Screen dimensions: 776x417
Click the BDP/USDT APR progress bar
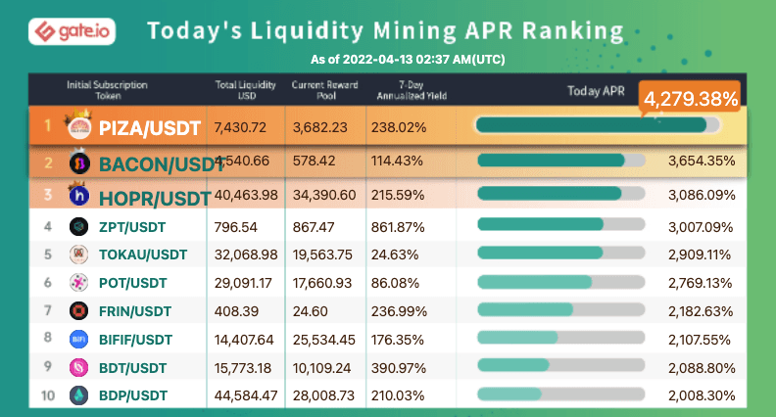561,394
